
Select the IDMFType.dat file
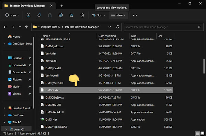106,68
